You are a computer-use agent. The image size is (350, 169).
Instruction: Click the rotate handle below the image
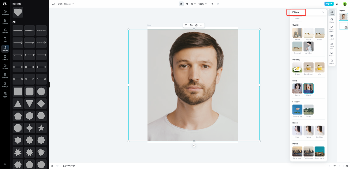tap(194, 146)
